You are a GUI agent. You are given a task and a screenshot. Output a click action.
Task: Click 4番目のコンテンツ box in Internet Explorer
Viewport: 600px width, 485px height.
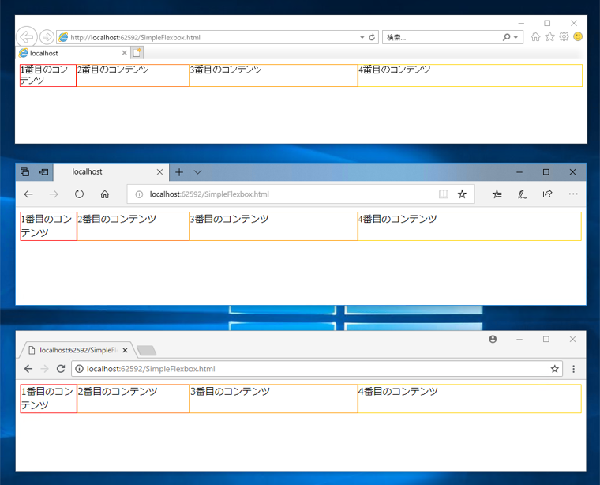pyautogui.click(x=471, y=75)
